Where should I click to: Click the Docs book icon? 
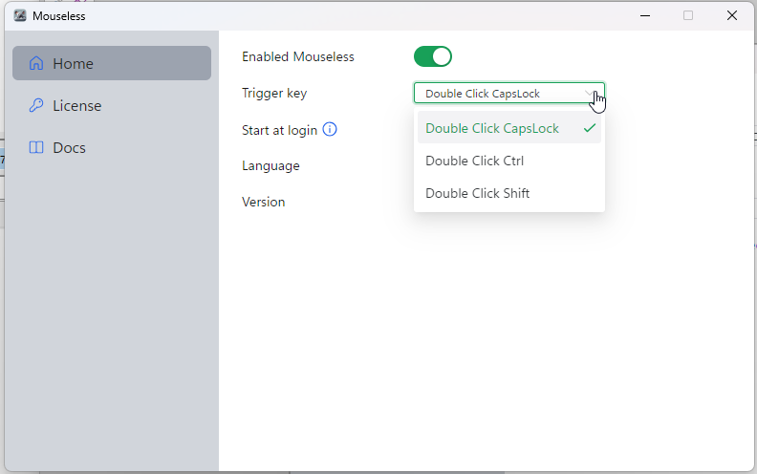pos(36,147)
